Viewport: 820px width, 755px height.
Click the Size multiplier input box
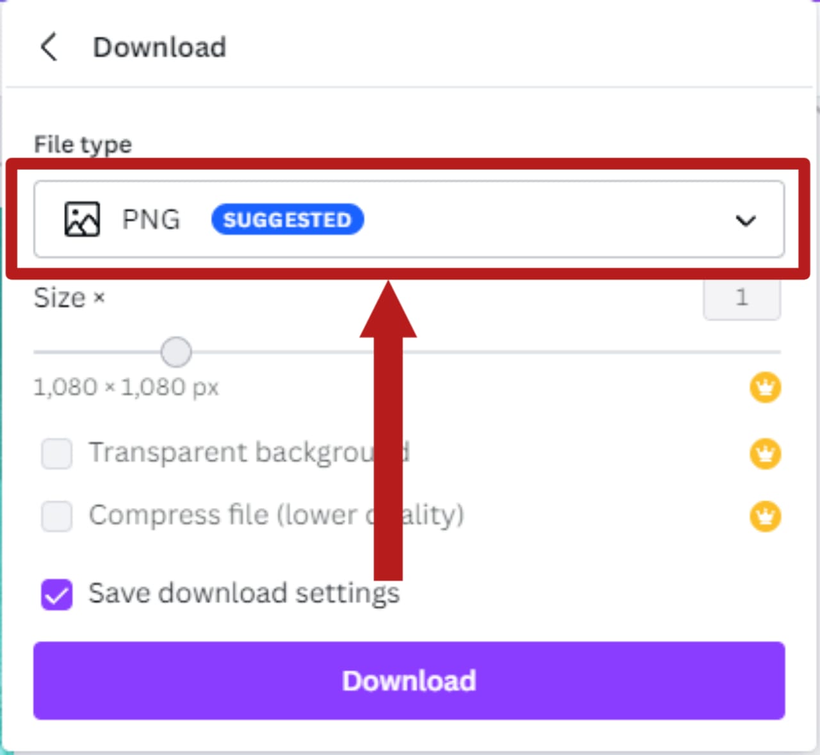coord(741,298)
